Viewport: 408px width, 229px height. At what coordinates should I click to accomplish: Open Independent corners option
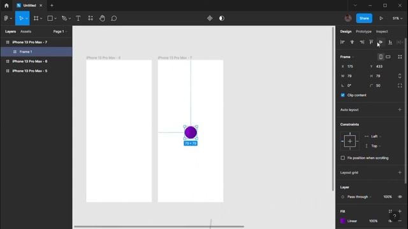pos(400,86)
